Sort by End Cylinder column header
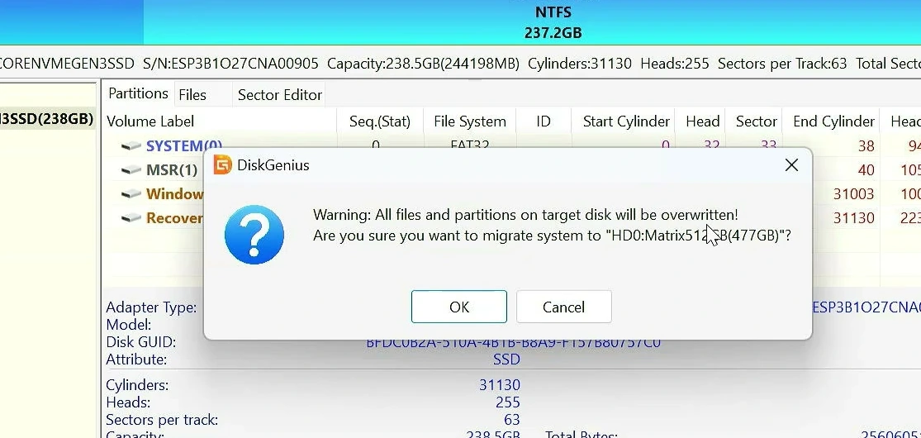Viewport: 921px width, 438px height. [x=833, y=121]
